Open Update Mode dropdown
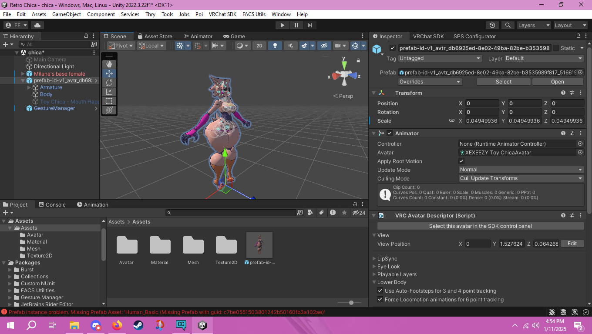592x334 pixels. 521,170
